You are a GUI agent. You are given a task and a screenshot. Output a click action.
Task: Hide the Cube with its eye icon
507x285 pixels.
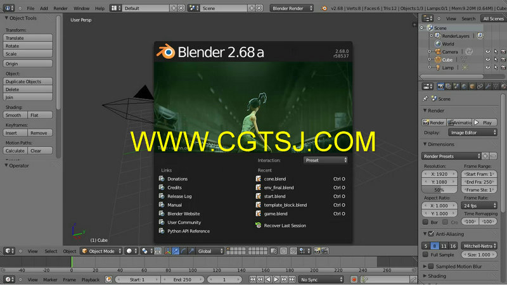point(488,60)
